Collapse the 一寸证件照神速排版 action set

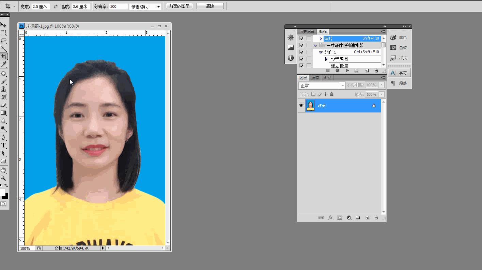[315, 45]
